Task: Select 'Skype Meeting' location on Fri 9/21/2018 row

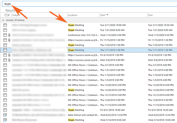Action: coord(76,110)
